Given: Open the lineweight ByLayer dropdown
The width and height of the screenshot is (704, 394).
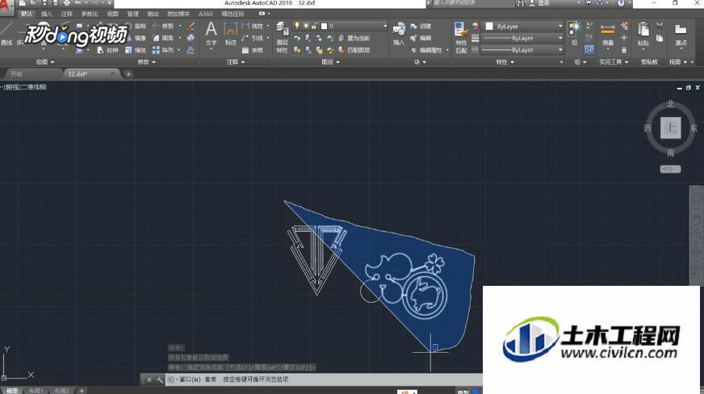Looking at the screenshot, I should click(522, 38).
